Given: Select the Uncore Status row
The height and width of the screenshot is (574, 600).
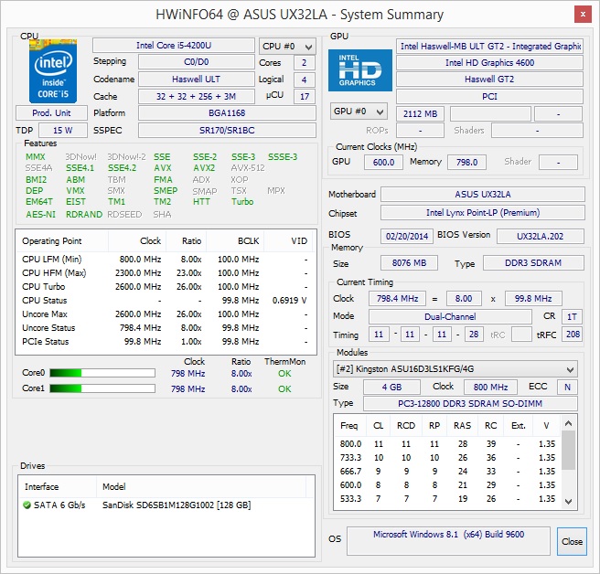Looking at the screenshot, I should [x=166, y=328].
